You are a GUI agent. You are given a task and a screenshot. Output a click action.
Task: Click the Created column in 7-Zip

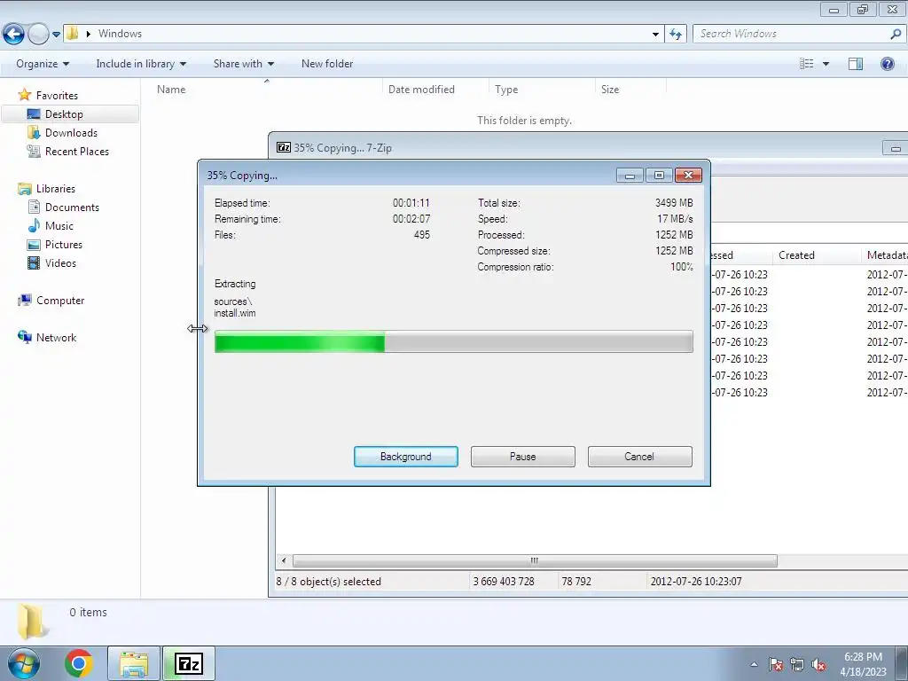pyautogui.click(x=796, y=255)
